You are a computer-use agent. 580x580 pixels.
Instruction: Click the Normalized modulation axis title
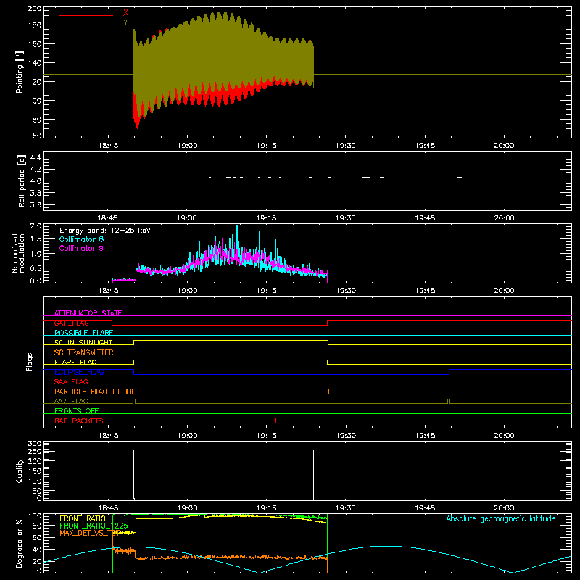tap(18, 253)
